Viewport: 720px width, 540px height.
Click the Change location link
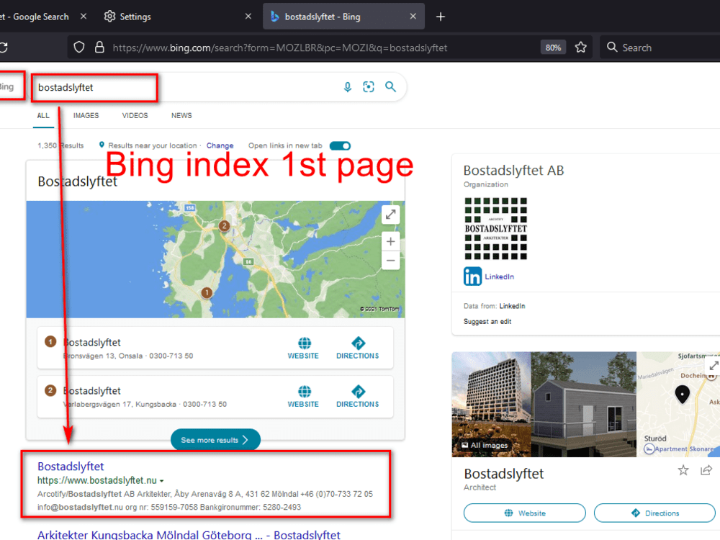point(220,145)
